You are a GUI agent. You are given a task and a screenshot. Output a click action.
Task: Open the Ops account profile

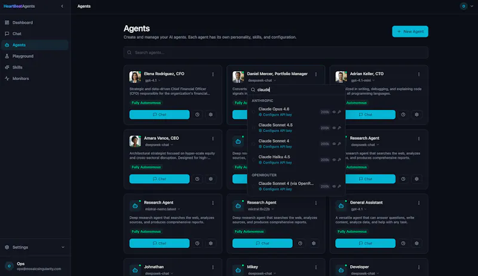click(x=35, y=266)
